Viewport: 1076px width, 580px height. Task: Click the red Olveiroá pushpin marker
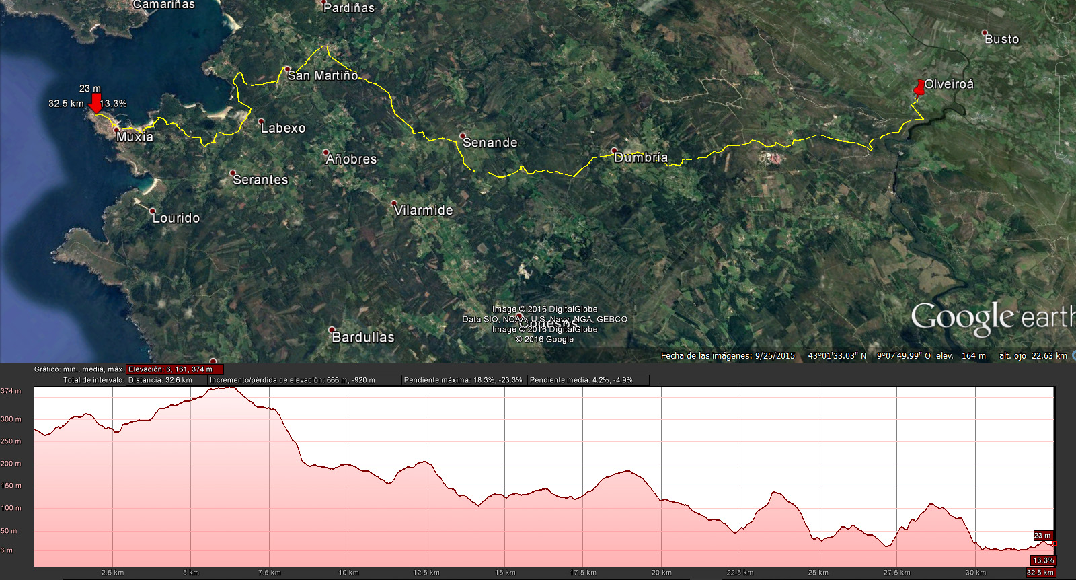tap(919, 89)
